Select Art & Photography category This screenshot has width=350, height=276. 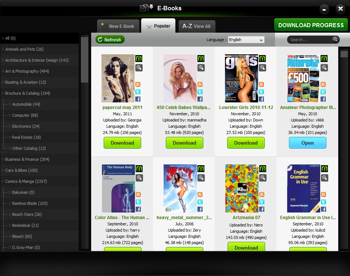click(x=39, y=71)
